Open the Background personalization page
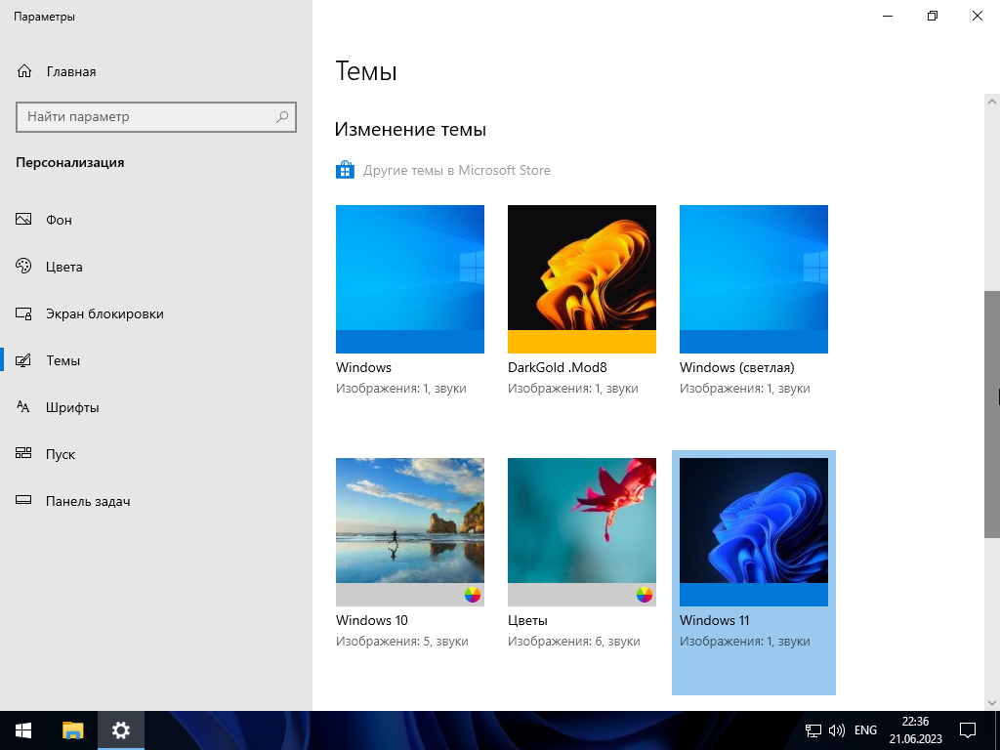The height and width of the screenshot is (750, 1000). [59, 220]
